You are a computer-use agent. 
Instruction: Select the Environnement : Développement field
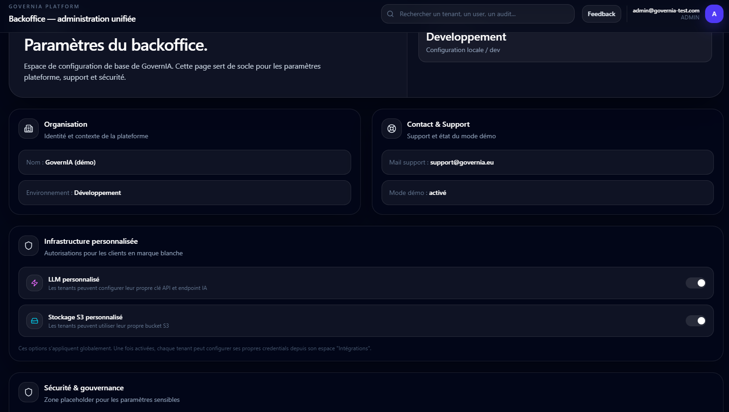click(185, 193)
